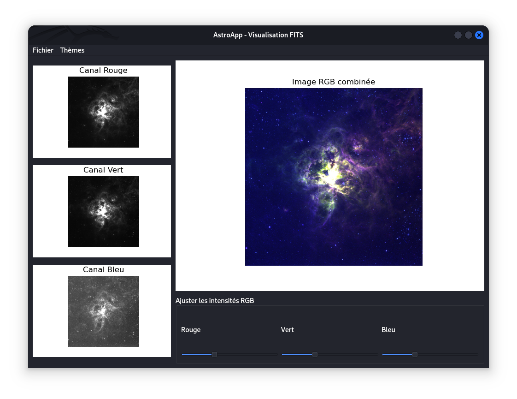Open the Fichier menu
Image resolution: width=517 pixels, height=399 pixels.
(43, 50)
